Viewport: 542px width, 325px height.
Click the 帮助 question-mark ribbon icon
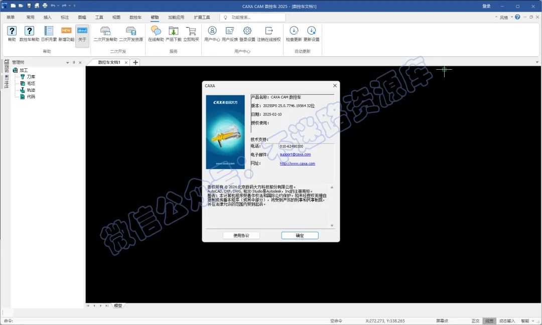(x=12, y=31)
